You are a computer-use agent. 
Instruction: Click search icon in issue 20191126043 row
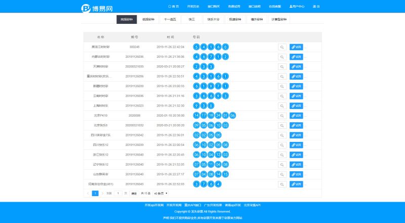pos(282,184)
